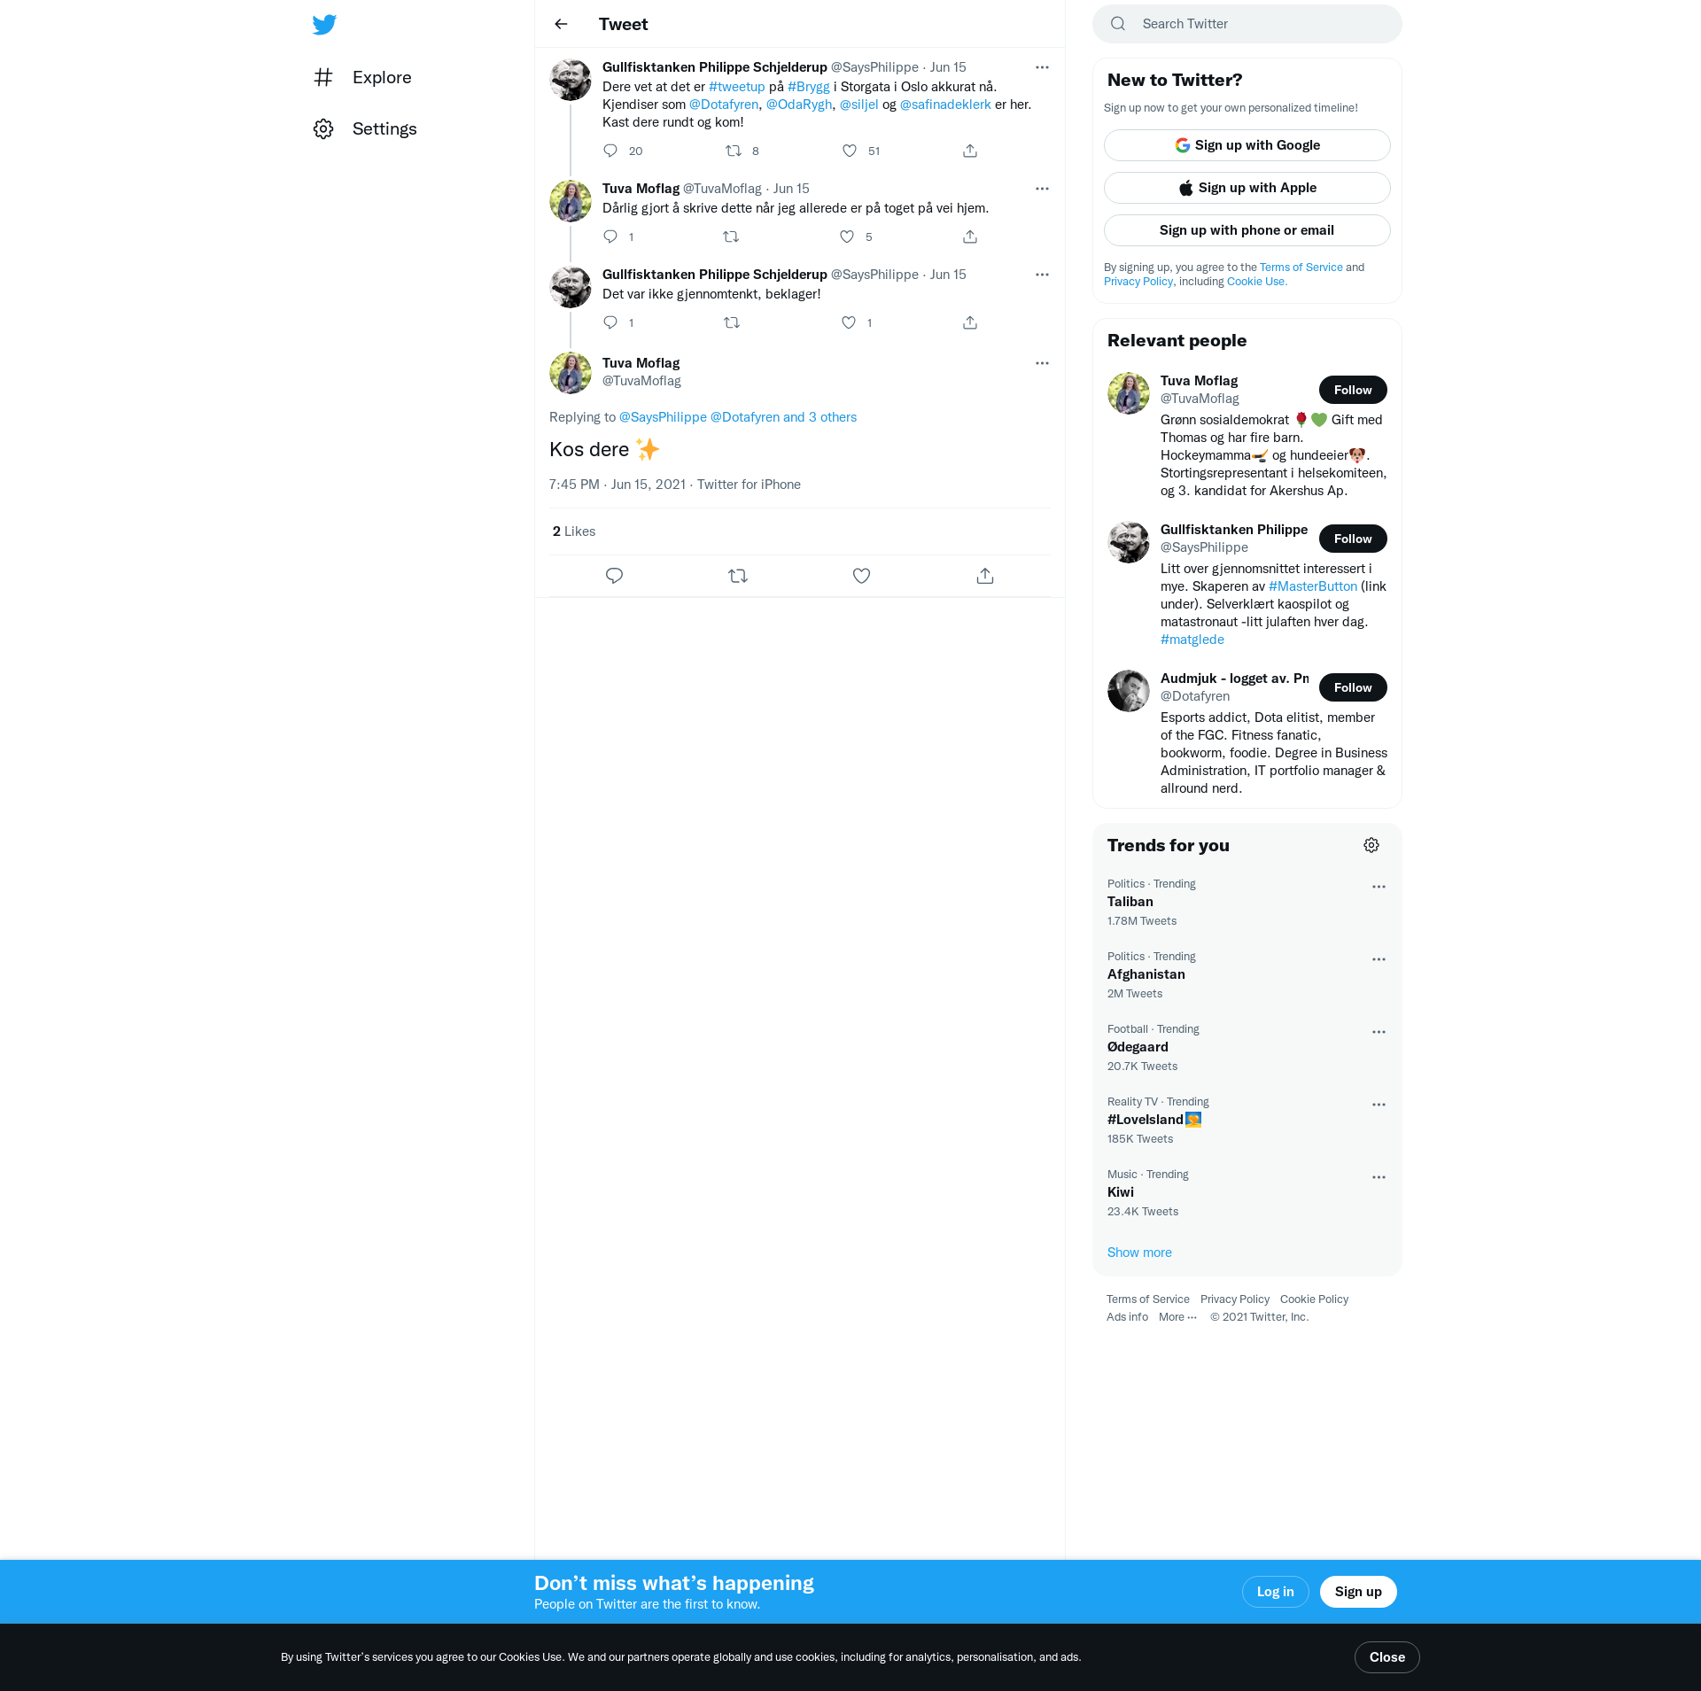Viewport: 1701px width, 1691px height.
Task: Sign up with Apple
Action: (1247, 188)
